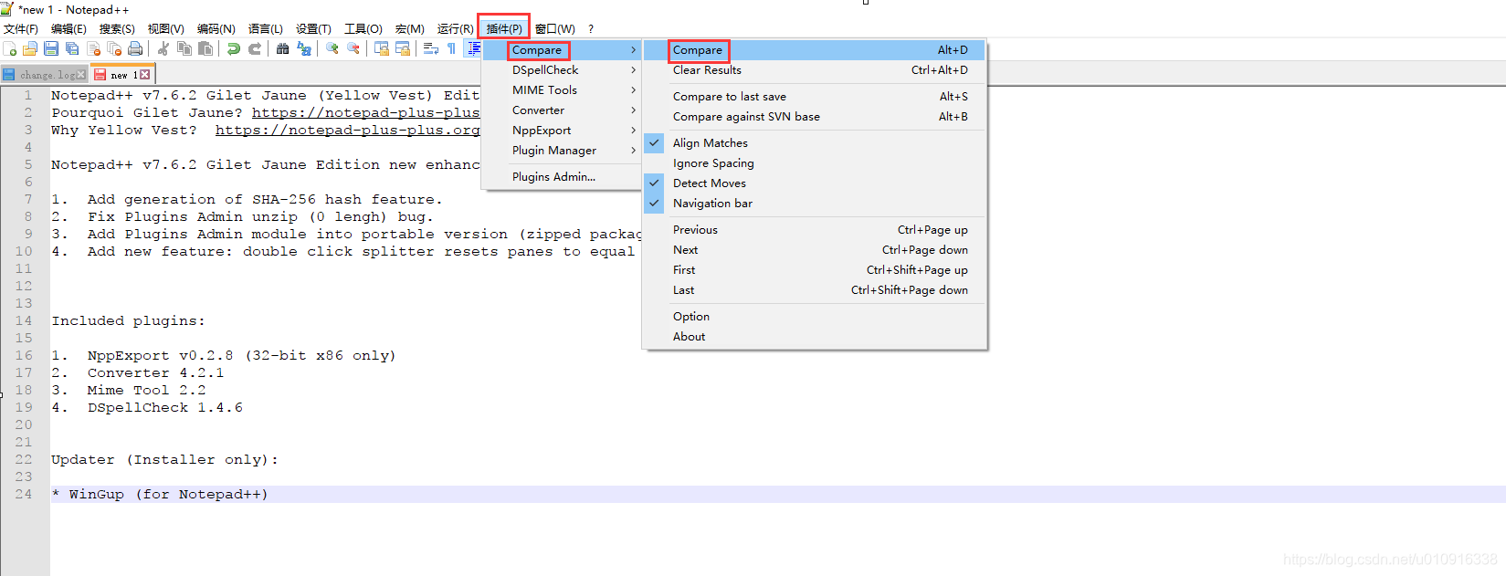
Task: Select First difference menu entry
Action: point(814,270)
